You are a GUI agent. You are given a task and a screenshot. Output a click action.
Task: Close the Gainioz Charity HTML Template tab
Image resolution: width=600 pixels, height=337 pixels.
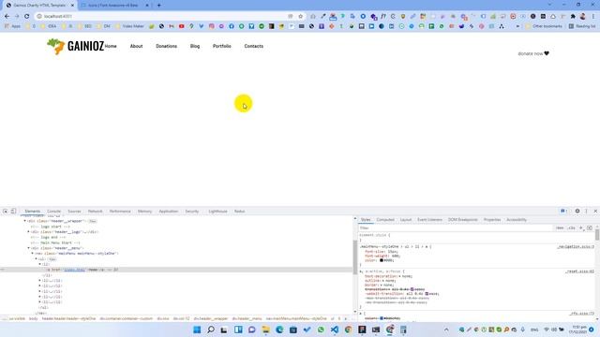click(x=72, y=6)
